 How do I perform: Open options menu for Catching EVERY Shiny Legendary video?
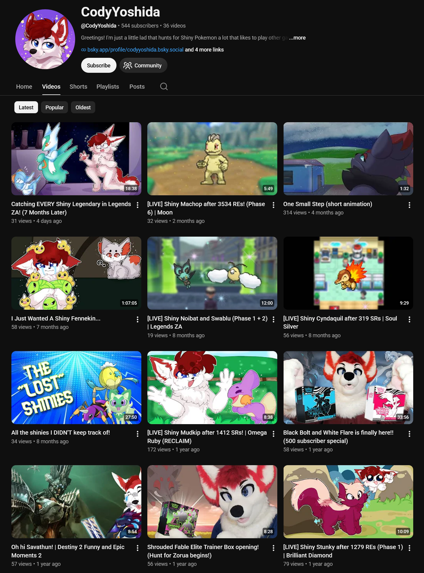[137, 205]
